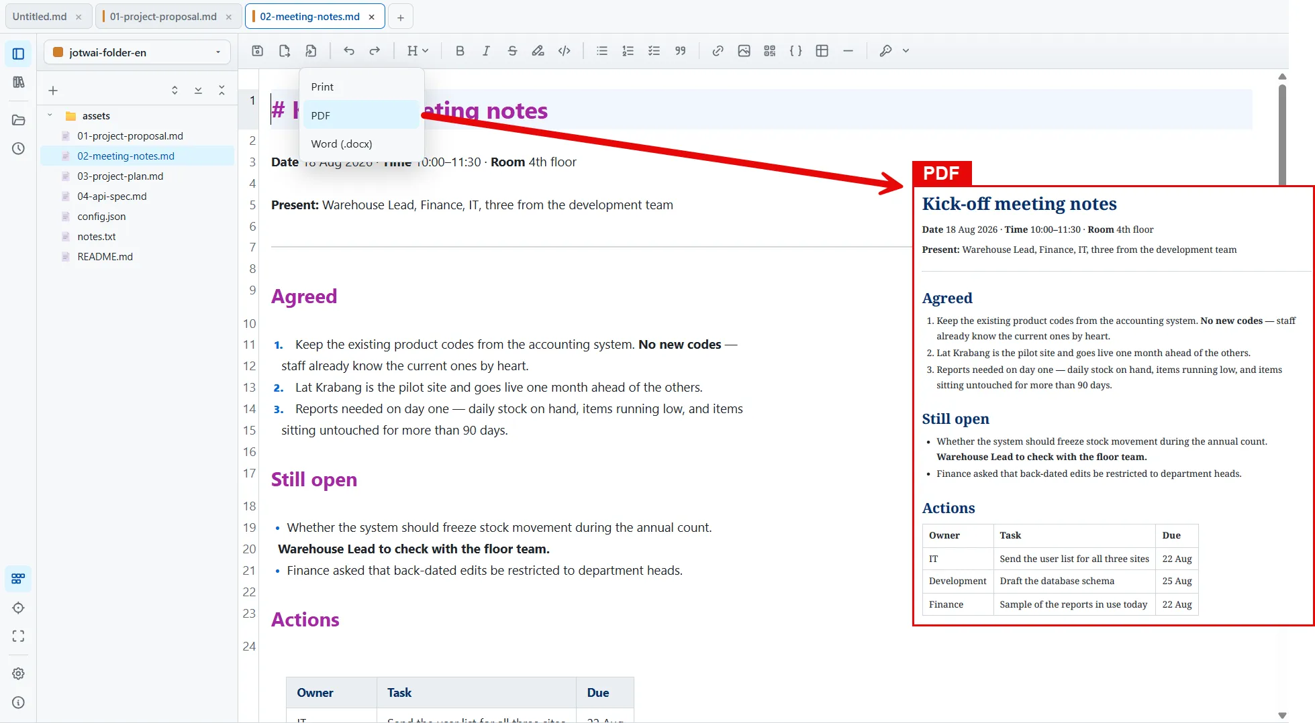The height and width of the screenshot is (723, 1315).
Task: Undo the last edit
Action: point(349,51)
